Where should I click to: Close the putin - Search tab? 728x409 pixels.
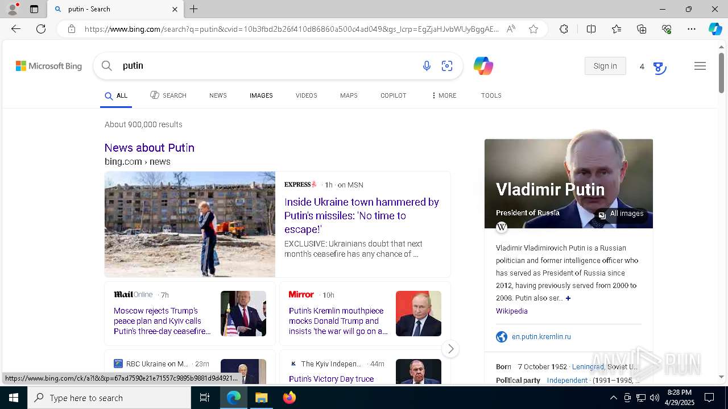tap(175, 9)
